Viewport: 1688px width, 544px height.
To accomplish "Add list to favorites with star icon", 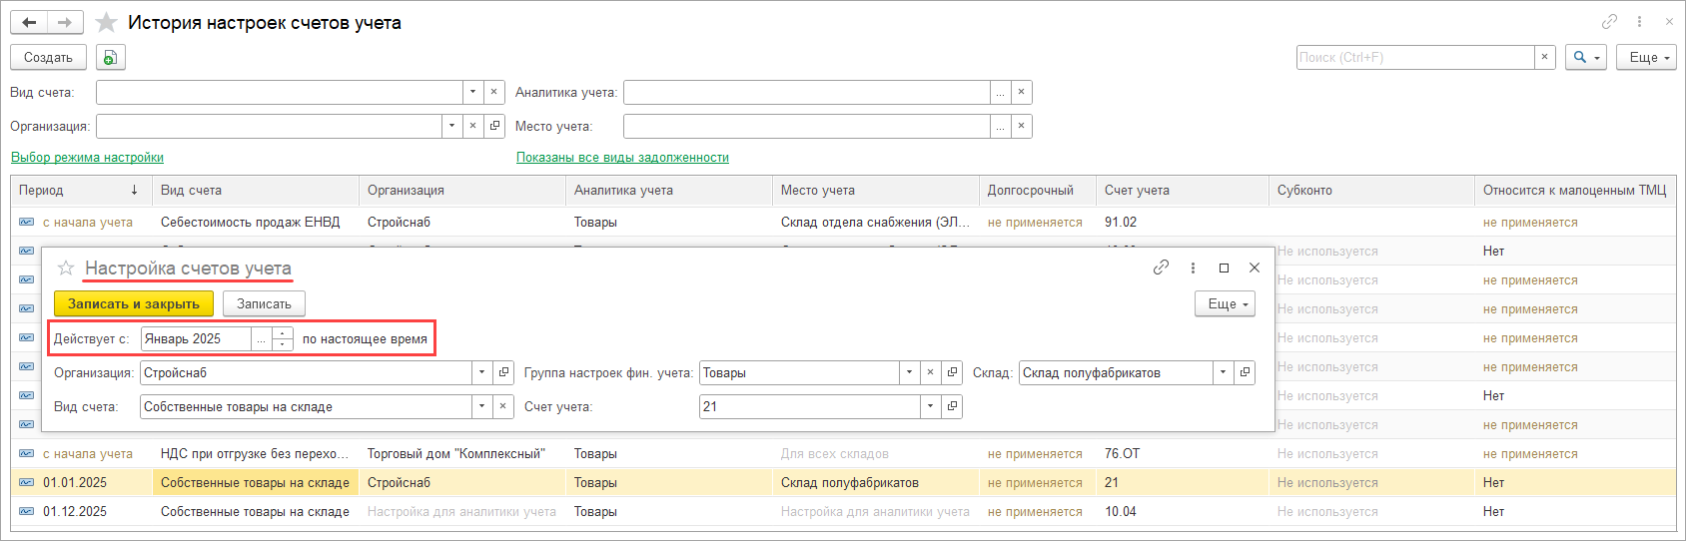I will (106, 23).
